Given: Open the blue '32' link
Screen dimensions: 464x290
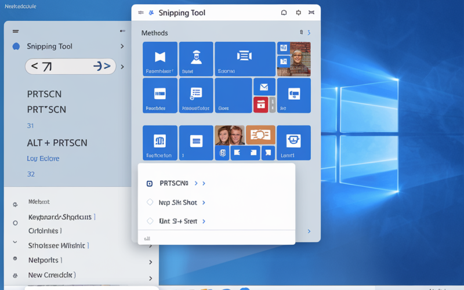Looking at the screenshot, I should click(x=31, y=174).
